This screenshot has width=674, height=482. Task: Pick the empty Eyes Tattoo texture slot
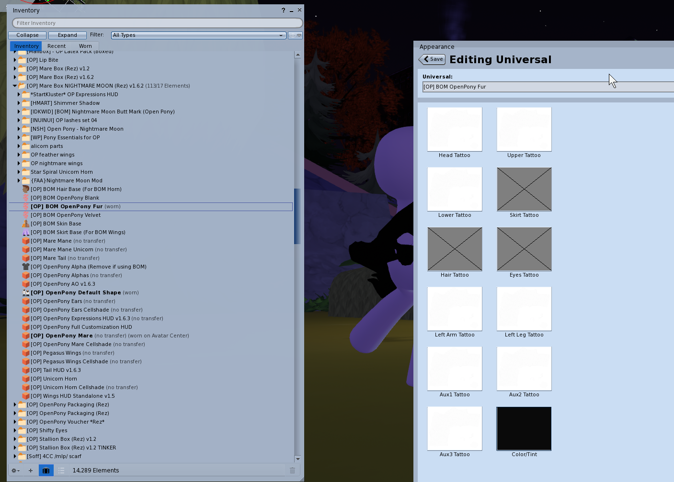[x=524, y=249]
